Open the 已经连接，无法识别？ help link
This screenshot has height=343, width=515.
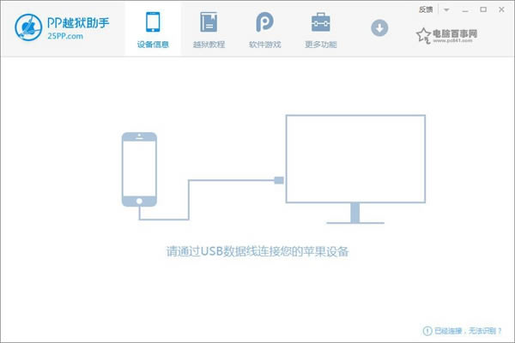[x=468, y=331]
